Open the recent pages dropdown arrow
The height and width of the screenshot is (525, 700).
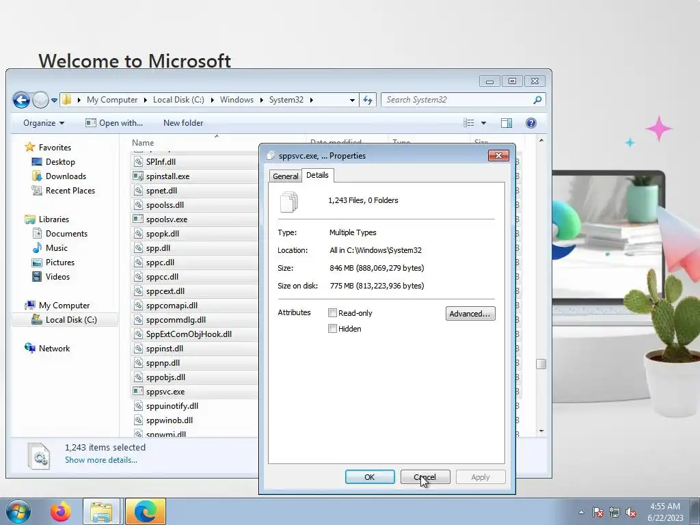[54, 100]
